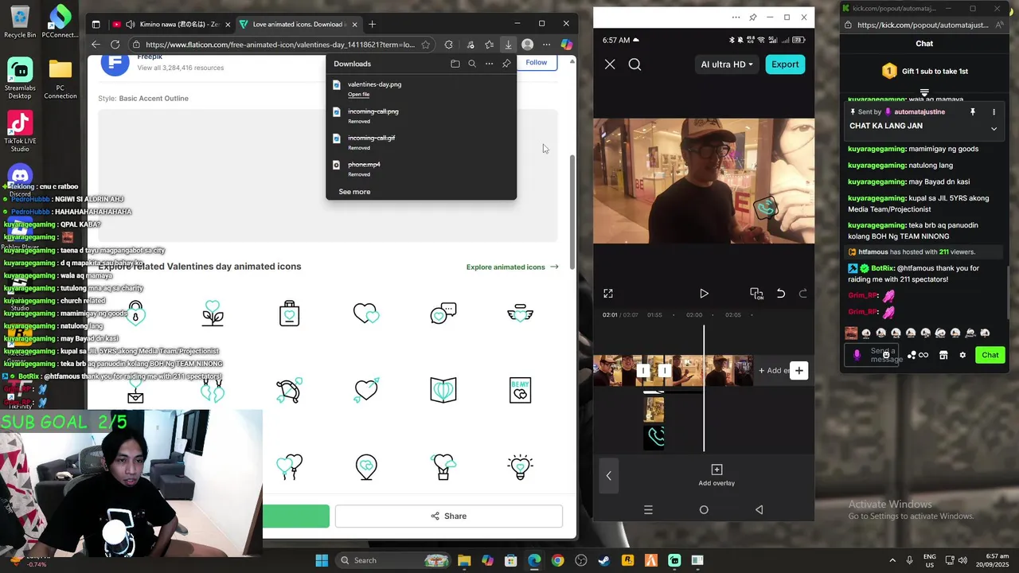Open Steam from taskbar

click(604, 560)
